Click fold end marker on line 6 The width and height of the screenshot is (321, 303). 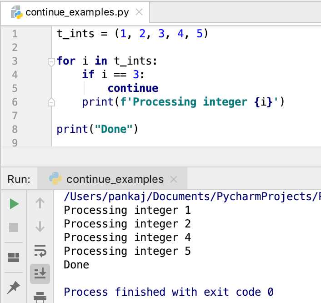[x=51, y=102]
